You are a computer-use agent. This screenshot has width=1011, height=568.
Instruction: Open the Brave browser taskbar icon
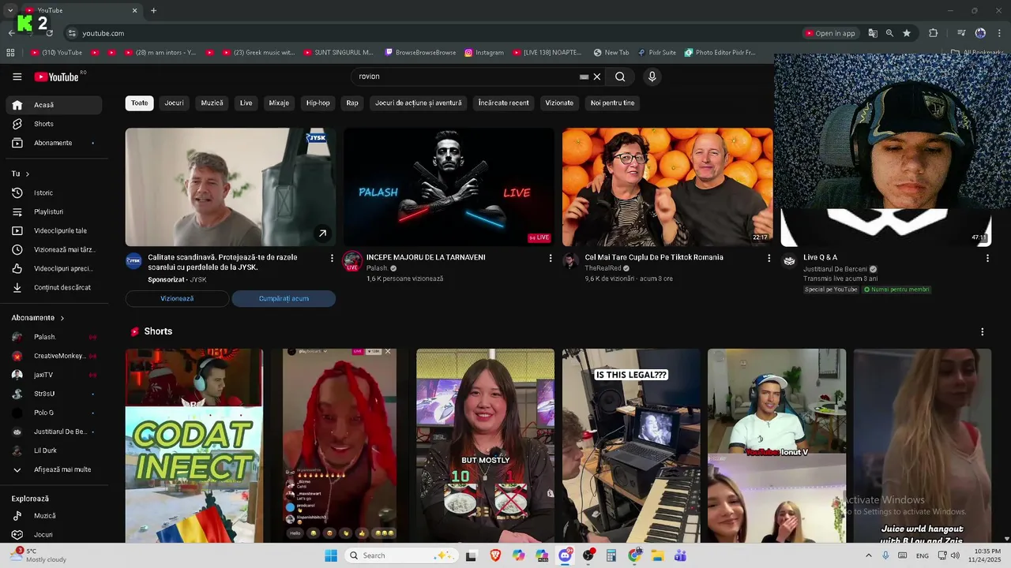click(495, 555)
